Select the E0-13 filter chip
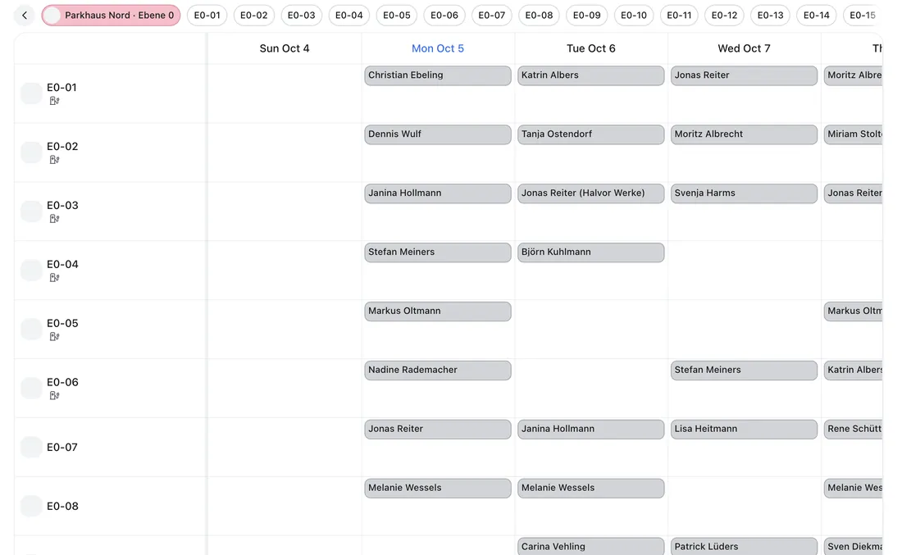902x555 pixels. [770, 16]
